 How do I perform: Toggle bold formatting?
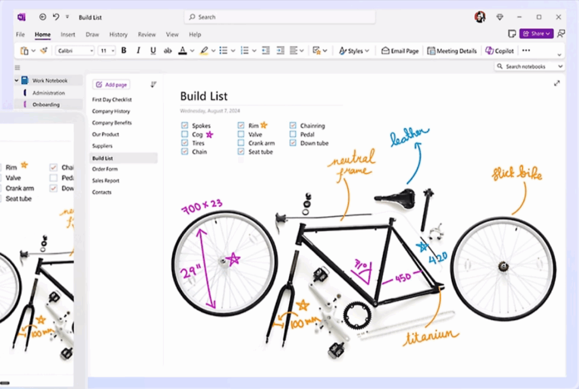(x=123, y=50)
